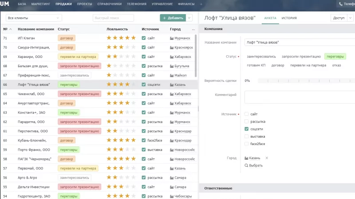Expand the arrow next to Добавить button
This screenshot has height=199, width=355.
[x=189, y=18]
